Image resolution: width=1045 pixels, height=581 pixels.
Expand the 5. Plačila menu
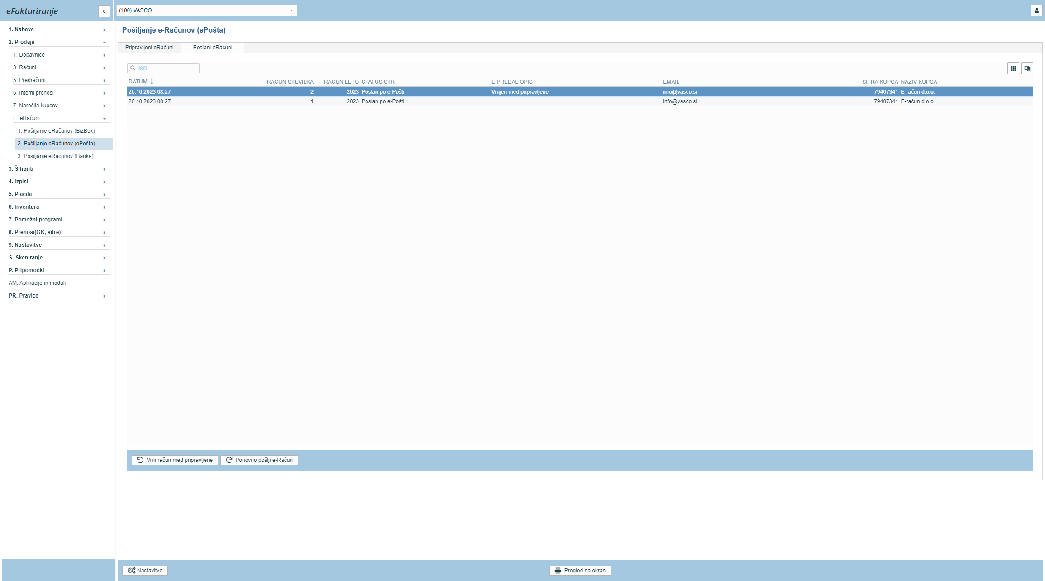tap(59, 194)
